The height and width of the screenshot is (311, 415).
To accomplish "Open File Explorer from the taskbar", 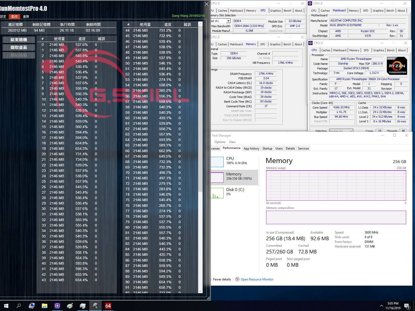I will (45, 306).
